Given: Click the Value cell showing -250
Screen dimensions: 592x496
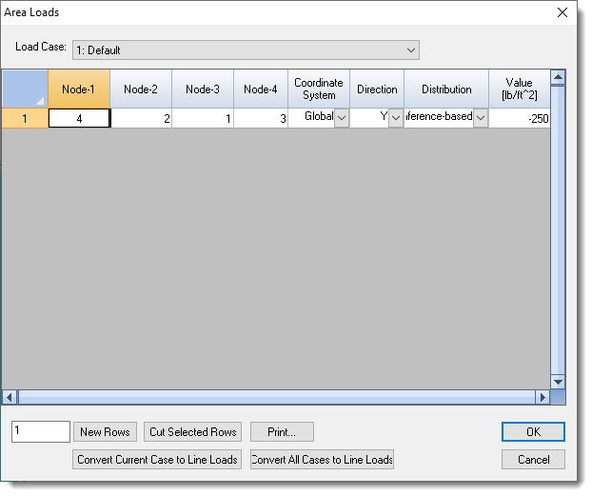Looking at the screenshot, I should pyautogui.click(x=520, y=118).
